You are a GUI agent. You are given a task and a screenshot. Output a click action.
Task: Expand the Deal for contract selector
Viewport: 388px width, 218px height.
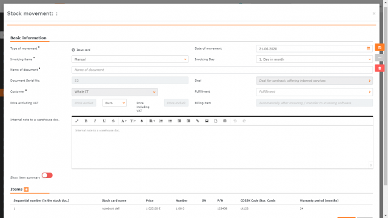(x=314, y=81)
